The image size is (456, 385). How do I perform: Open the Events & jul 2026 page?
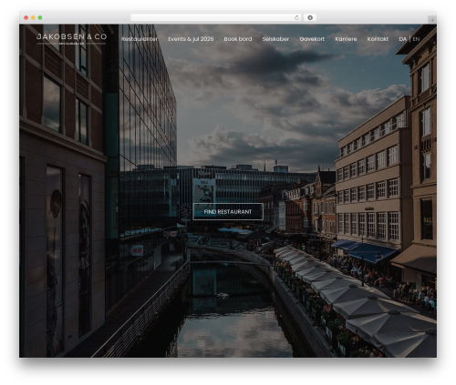[x=191, y=39]
